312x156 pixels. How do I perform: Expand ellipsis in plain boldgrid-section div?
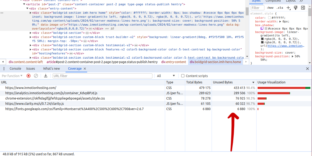(87, 33)
